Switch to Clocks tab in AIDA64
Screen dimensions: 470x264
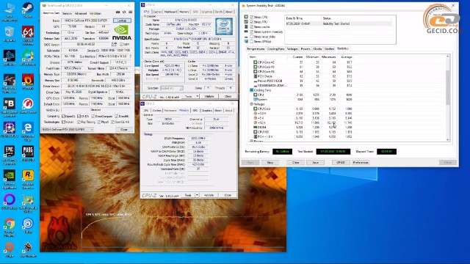coord(317,49)
